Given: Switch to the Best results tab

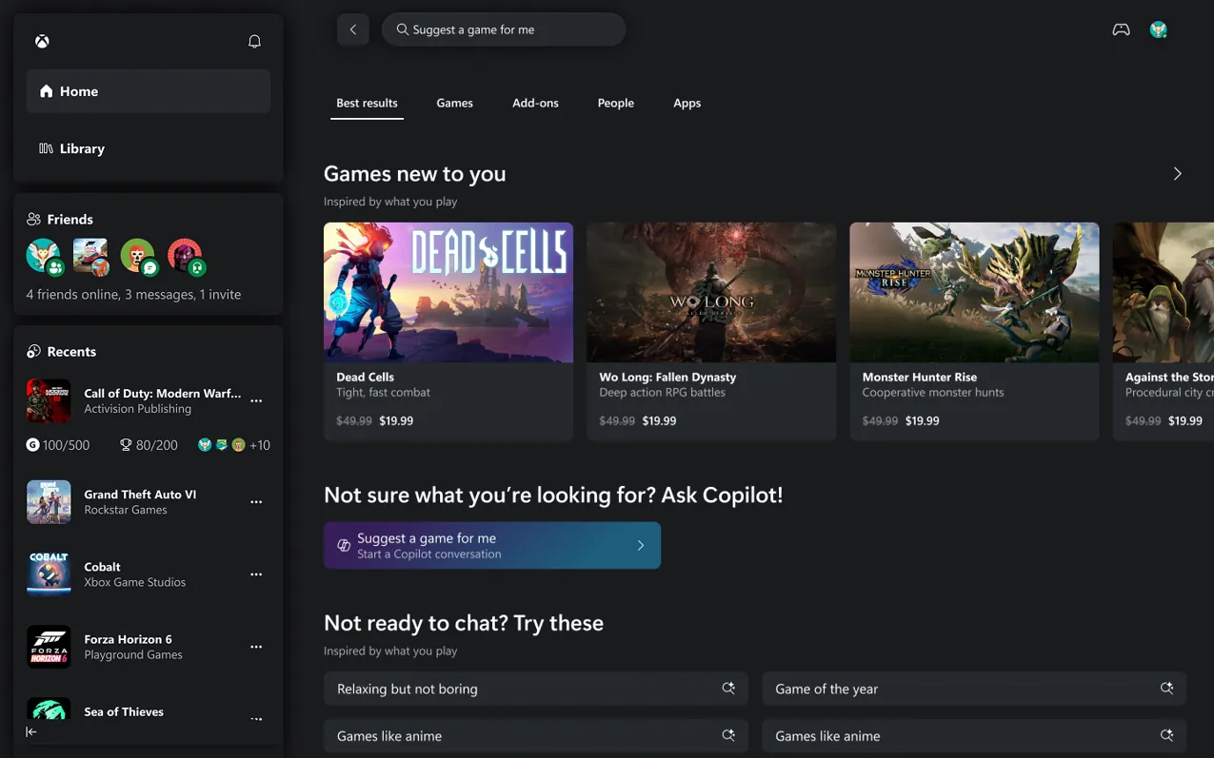Looking at the screenshot, I should (x=367, y=103).
